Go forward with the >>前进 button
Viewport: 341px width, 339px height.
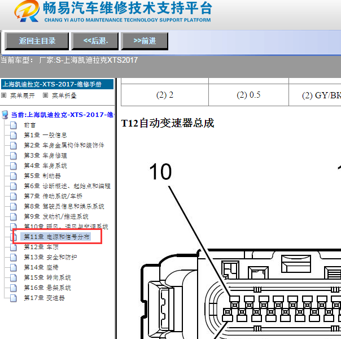145,41
